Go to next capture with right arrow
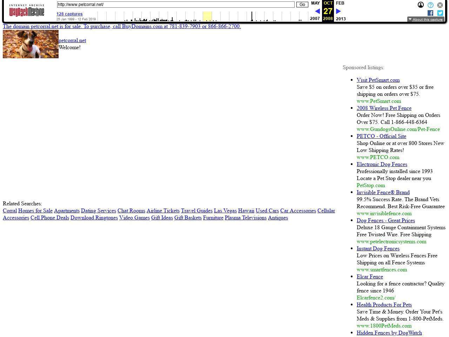 [x=339, y=11]
